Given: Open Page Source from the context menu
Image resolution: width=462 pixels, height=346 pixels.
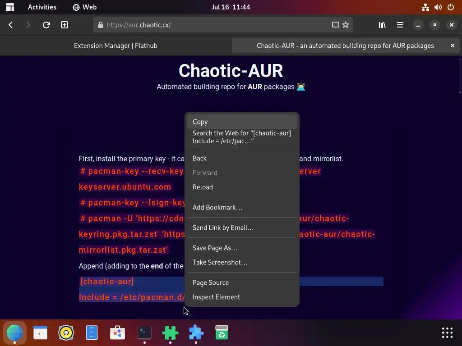Looking at the screenshot, I should click(242, 283).
